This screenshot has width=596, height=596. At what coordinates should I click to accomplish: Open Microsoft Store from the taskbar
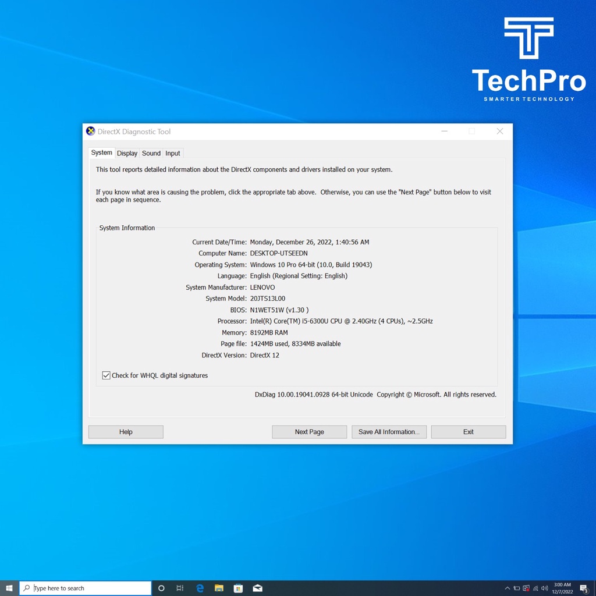point(238,588)
